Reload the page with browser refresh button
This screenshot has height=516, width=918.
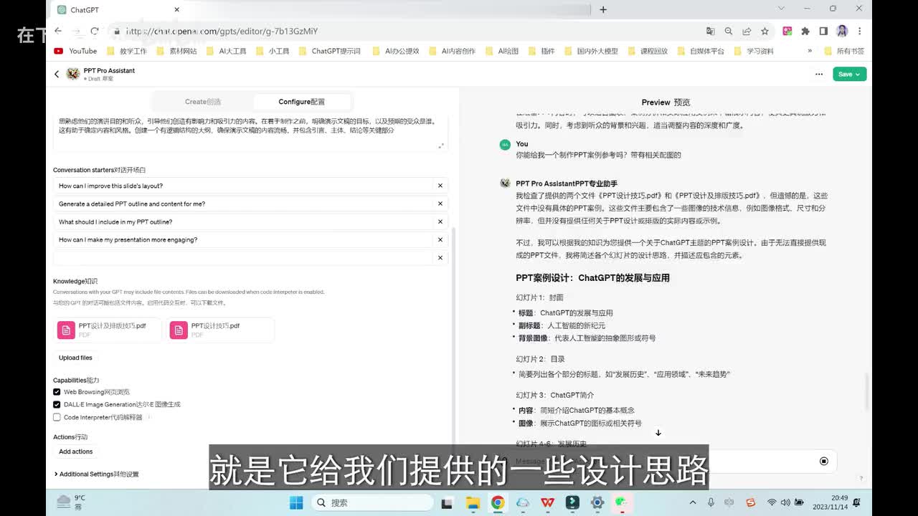tap(94, 31)
